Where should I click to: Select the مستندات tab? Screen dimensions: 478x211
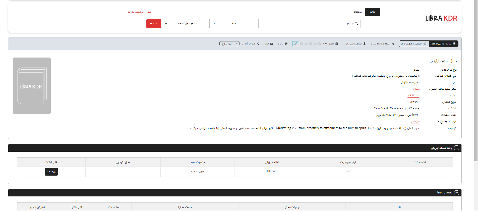click(357, 12)
